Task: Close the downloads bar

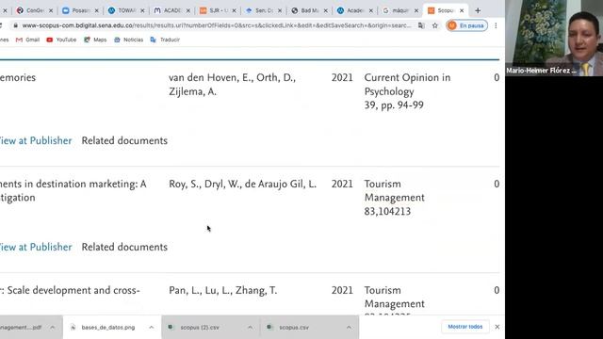Action: point(497,327)
